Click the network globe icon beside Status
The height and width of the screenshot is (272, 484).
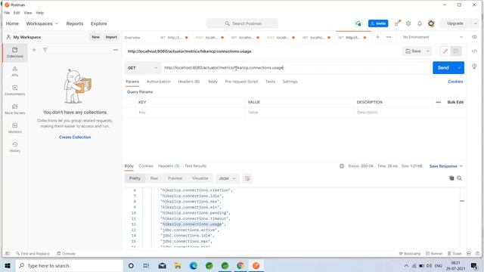342,166
